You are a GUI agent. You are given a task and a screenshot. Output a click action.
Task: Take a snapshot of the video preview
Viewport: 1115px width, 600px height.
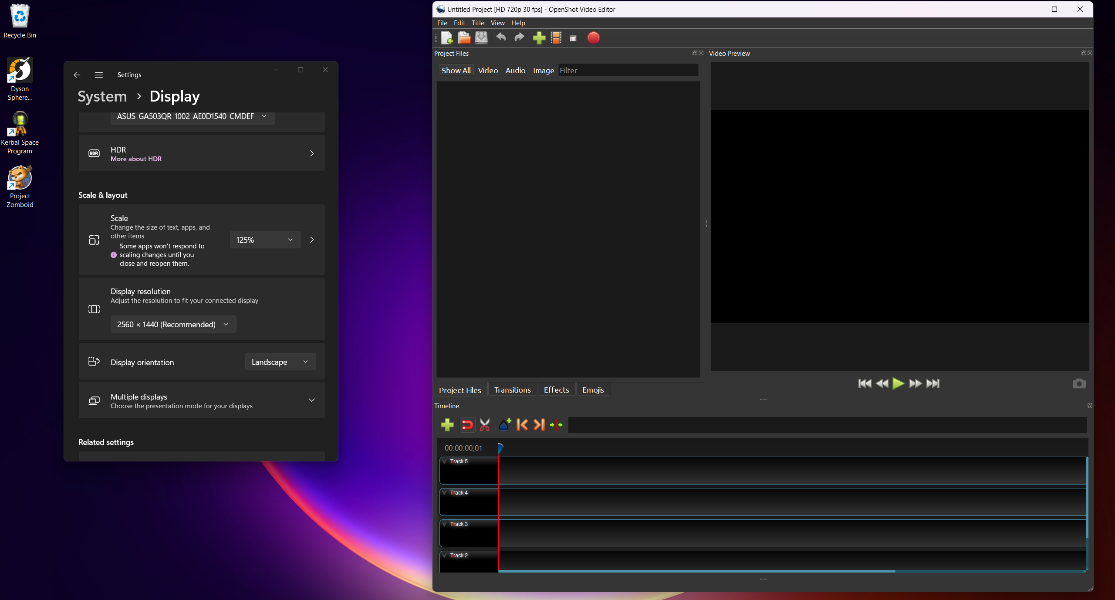click(x=1079, y=383)
